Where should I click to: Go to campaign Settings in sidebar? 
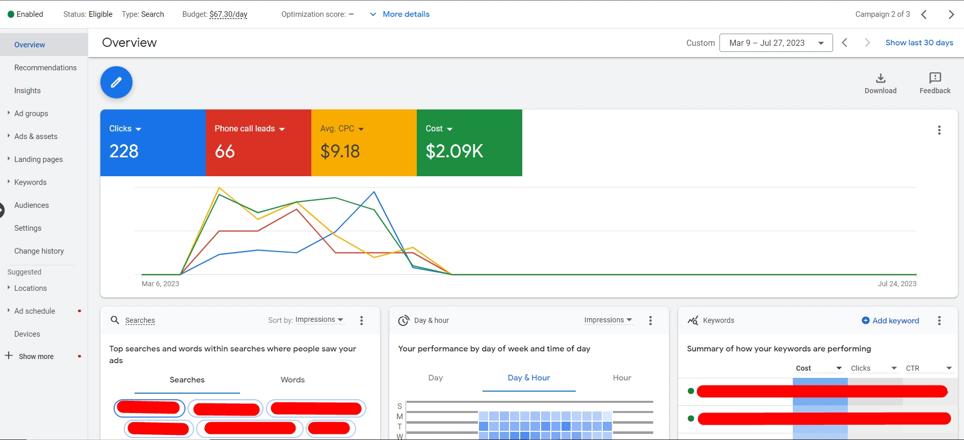pyautogui.click(x=28, y=228)
